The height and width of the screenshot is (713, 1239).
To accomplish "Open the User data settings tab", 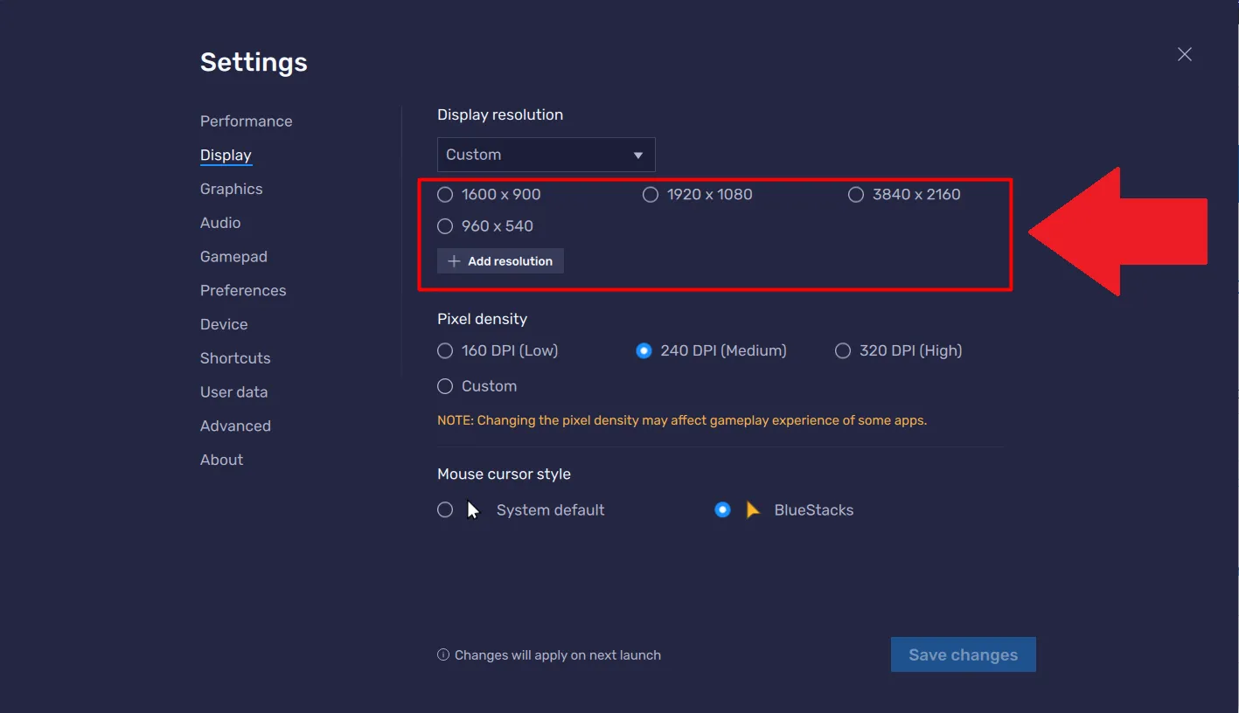I will pyautogui.click(x=233, y=392).
